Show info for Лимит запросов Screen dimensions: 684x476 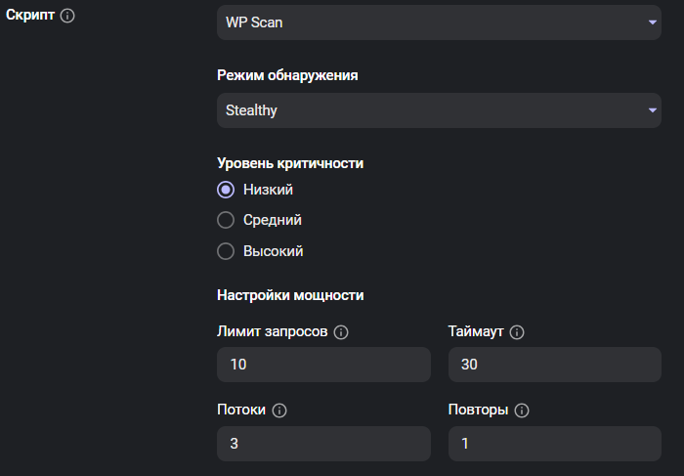pyautogui.click(x=341, y=332)
